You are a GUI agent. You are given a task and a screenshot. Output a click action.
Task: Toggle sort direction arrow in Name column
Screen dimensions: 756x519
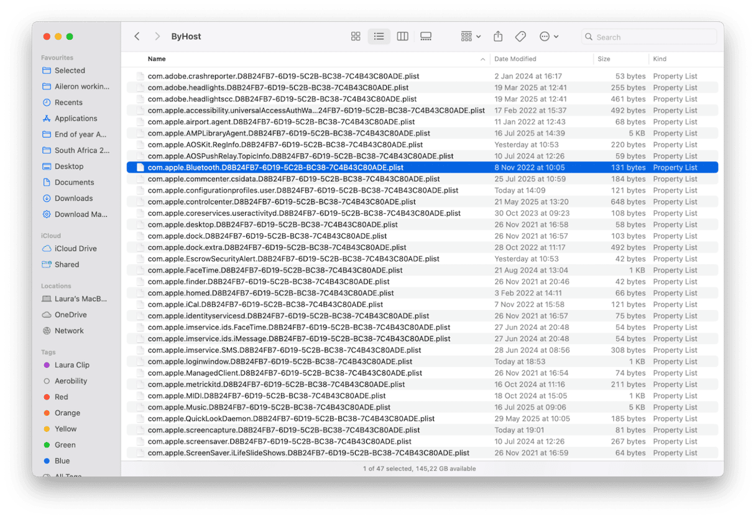point(483,60)
